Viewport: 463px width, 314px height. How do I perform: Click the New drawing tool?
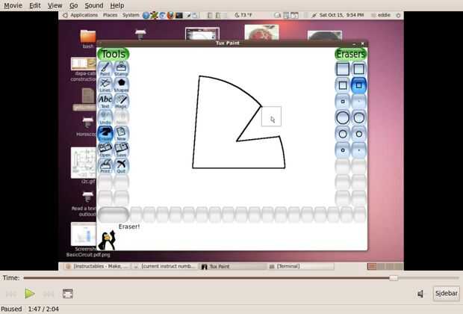tap(121, 133)
